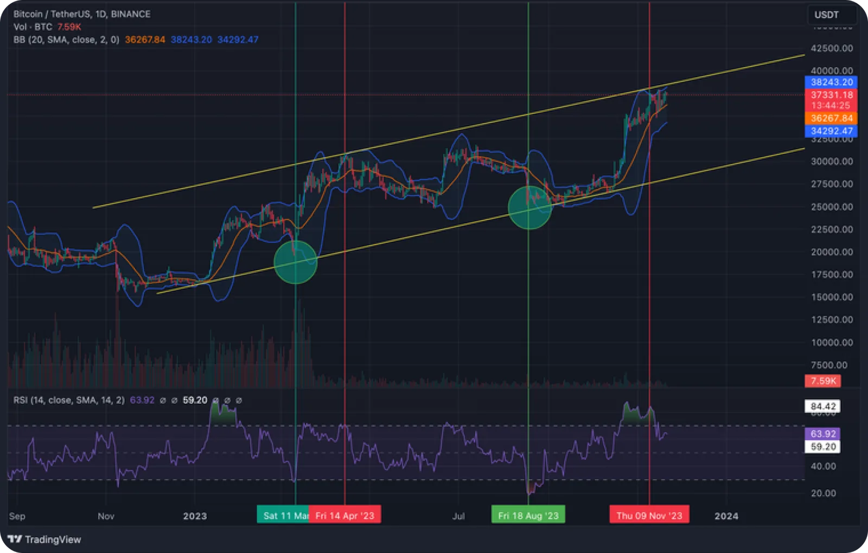The height and width of the screenshot is (553, 868).
Task: Click the Thu 09 Nov '23 date label
Action: (x=649, y=515)
